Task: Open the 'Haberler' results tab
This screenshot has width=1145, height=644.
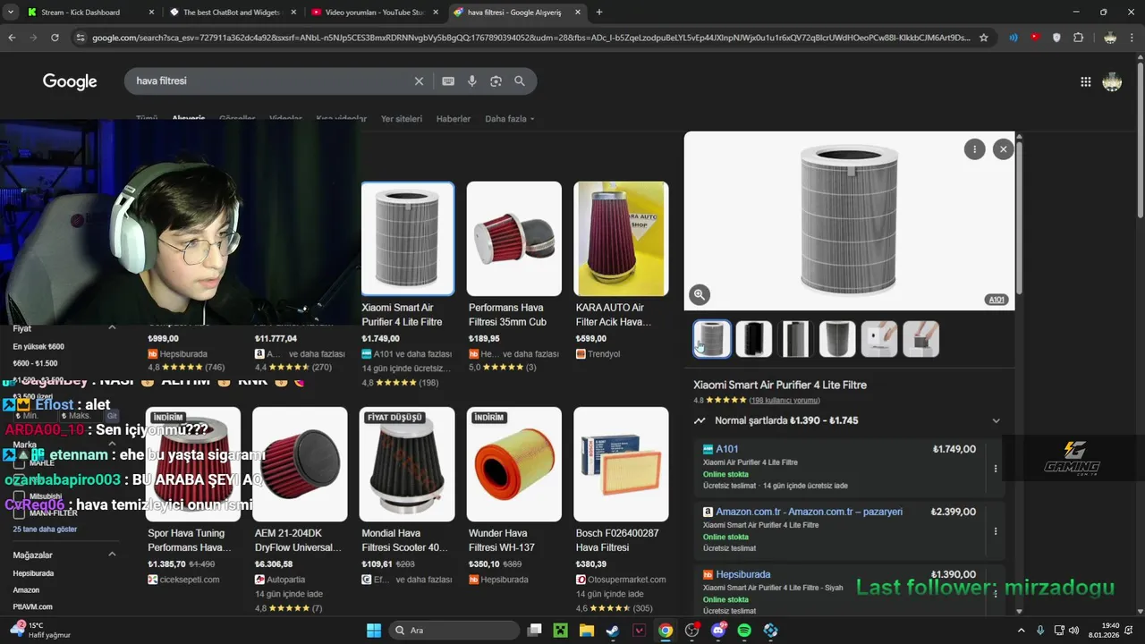Action: [x=454, y=119]
